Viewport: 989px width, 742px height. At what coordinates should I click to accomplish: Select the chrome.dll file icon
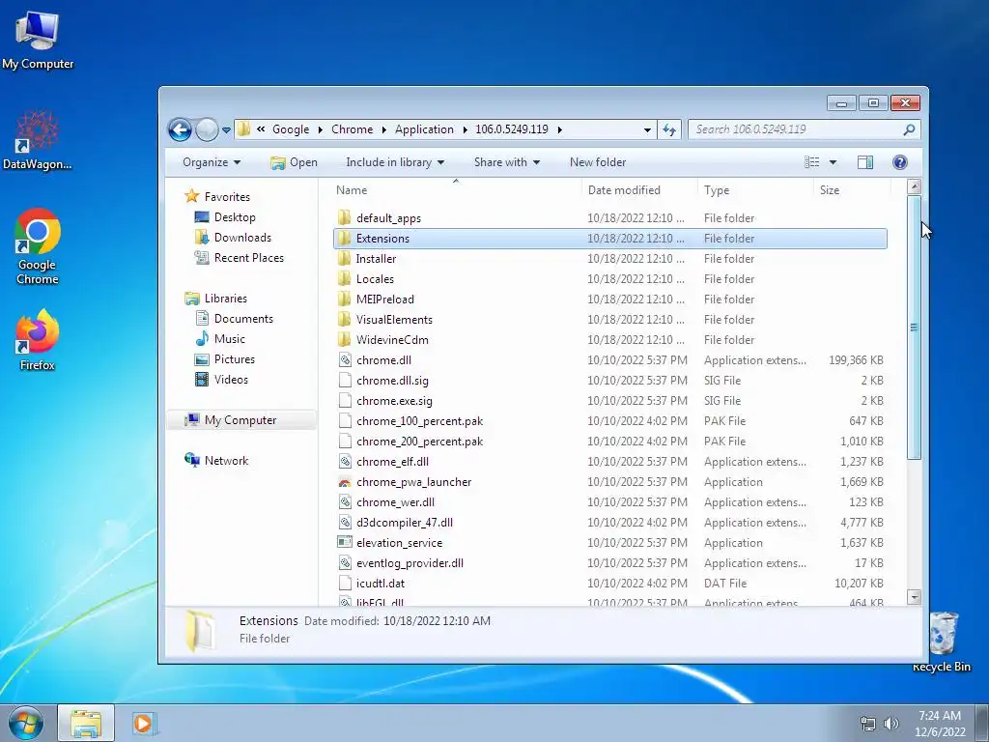click(x=345, y=360)
